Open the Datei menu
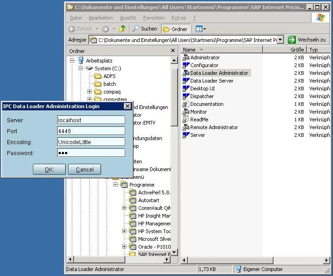This screenshot has width=333, height=276. pyautogui.click(x=76, y=18)
